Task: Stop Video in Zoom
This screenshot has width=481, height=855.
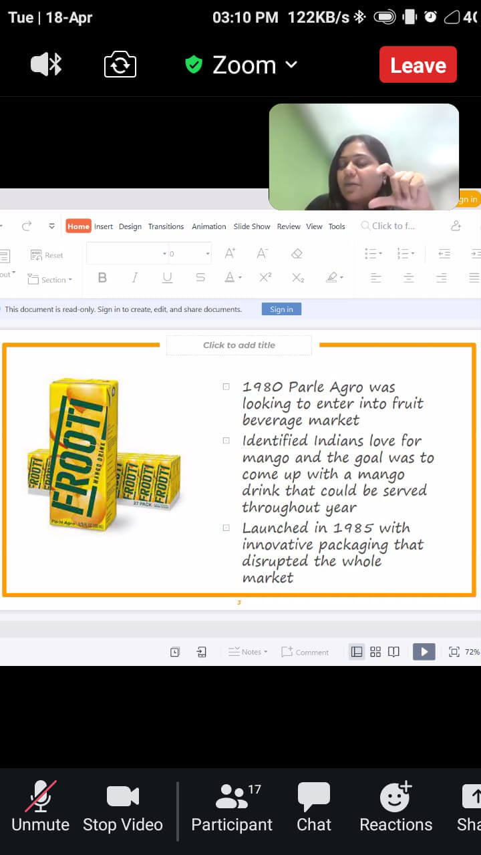Action: point(123,806)
